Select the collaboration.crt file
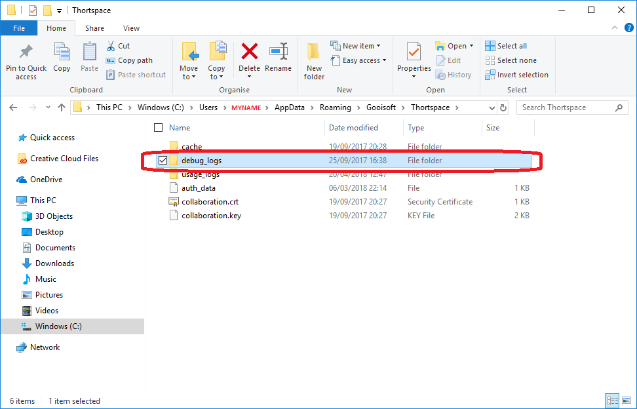637x409 pixels. (210, 202)
